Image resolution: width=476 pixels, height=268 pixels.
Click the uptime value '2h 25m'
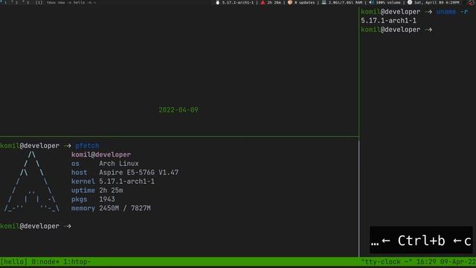pyautogui.click(x=111, y=191)
